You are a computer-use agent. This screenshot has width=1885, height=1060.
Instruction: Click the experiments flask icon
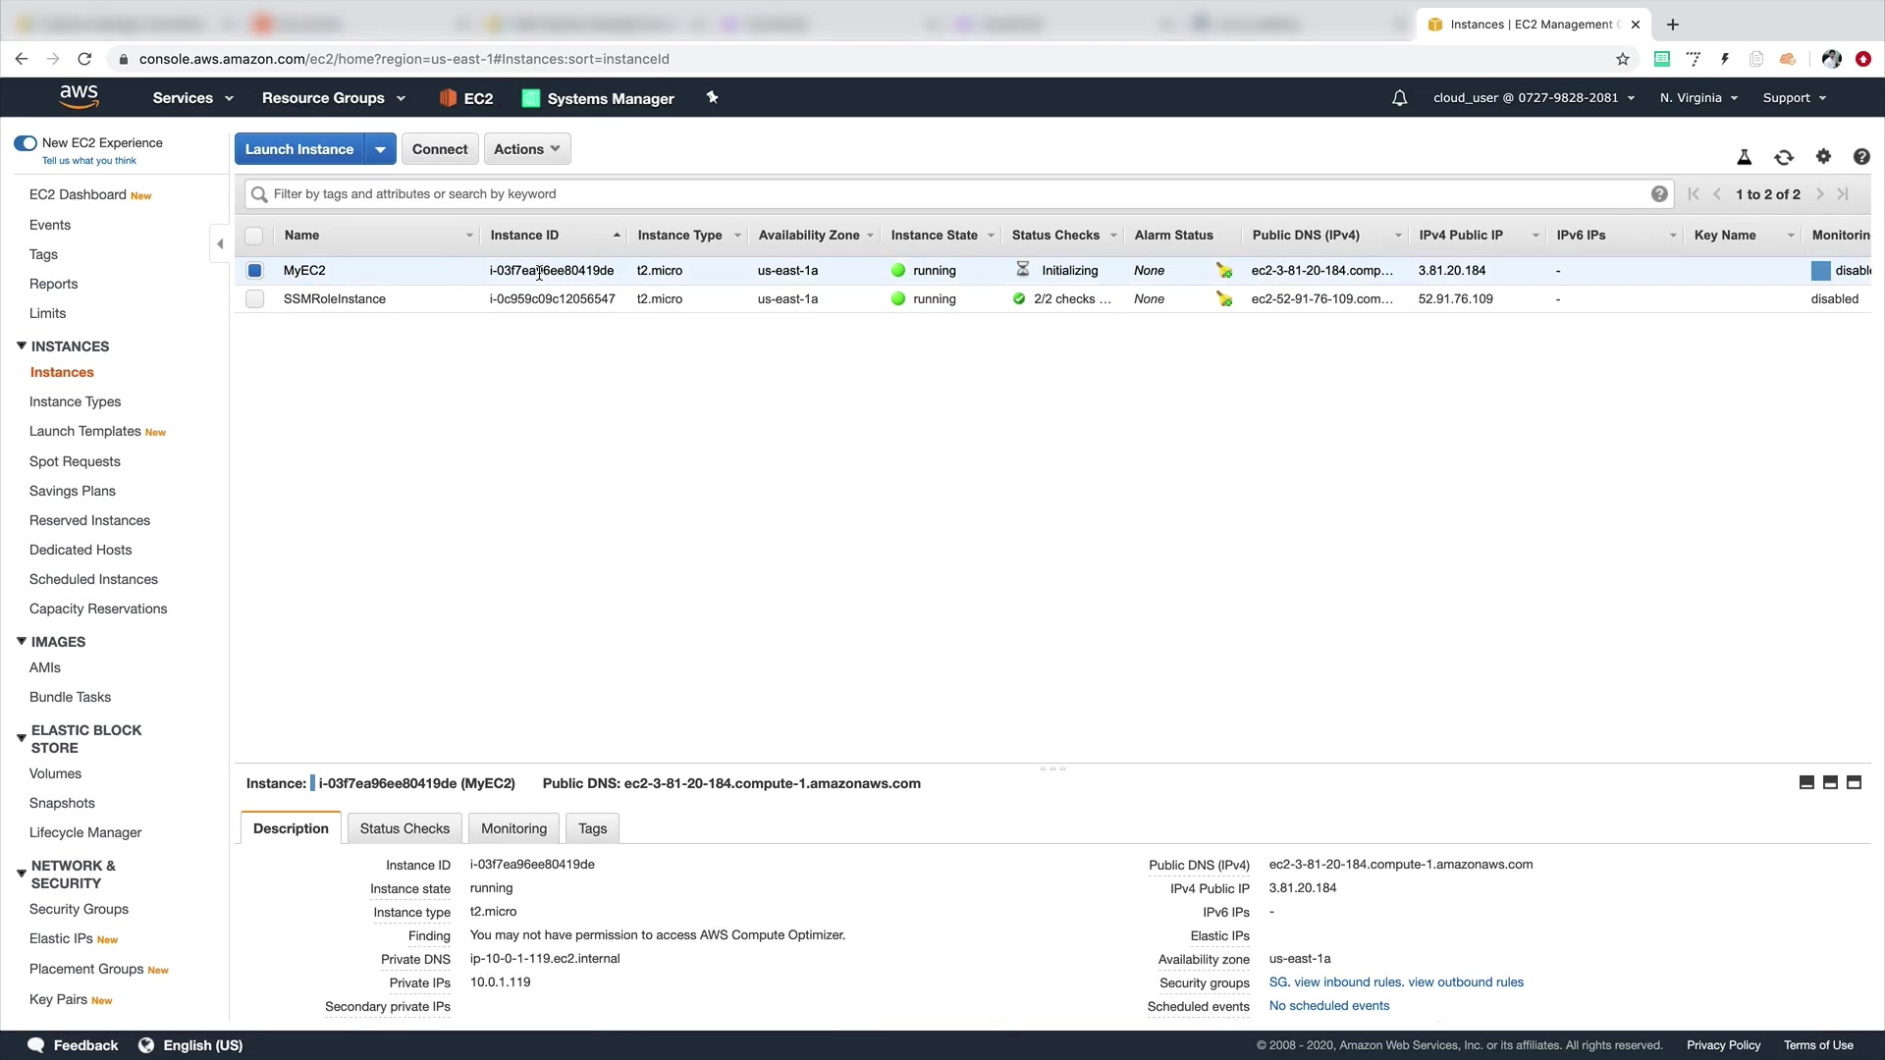tap(1744, 157)
